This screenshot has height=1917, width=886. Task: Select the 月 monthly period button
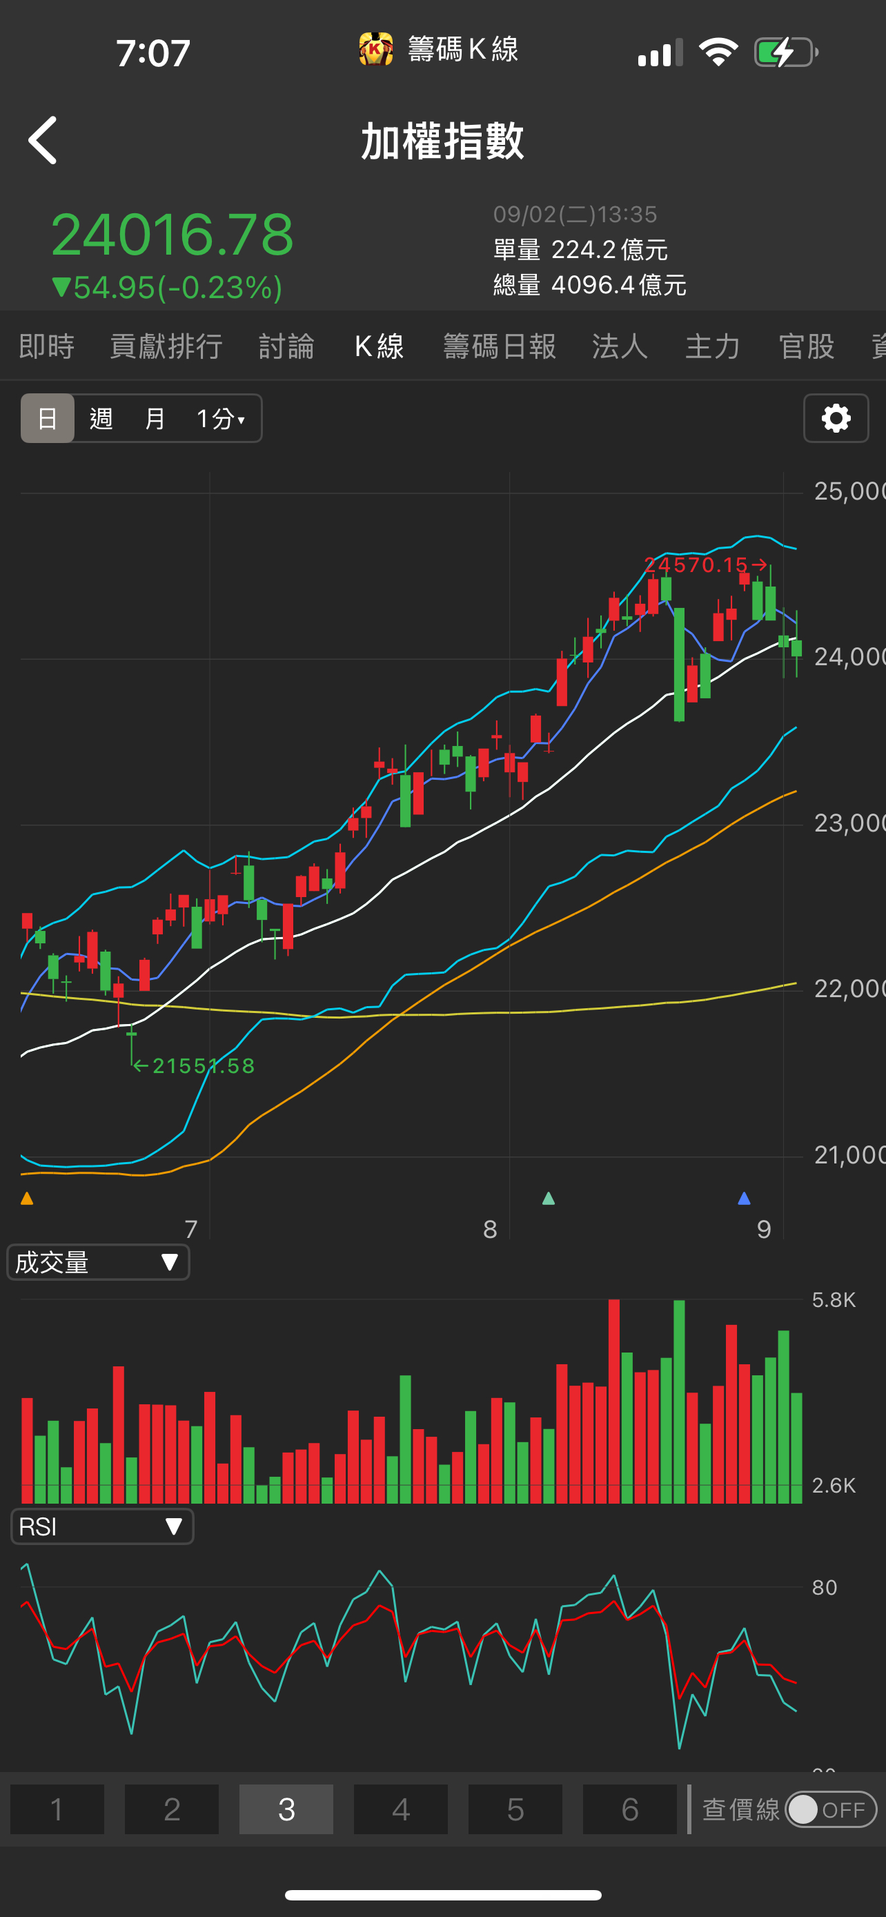pos(155,418)
